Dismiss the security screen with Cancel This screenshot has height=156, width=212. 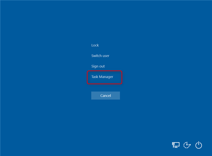(105, 95)
